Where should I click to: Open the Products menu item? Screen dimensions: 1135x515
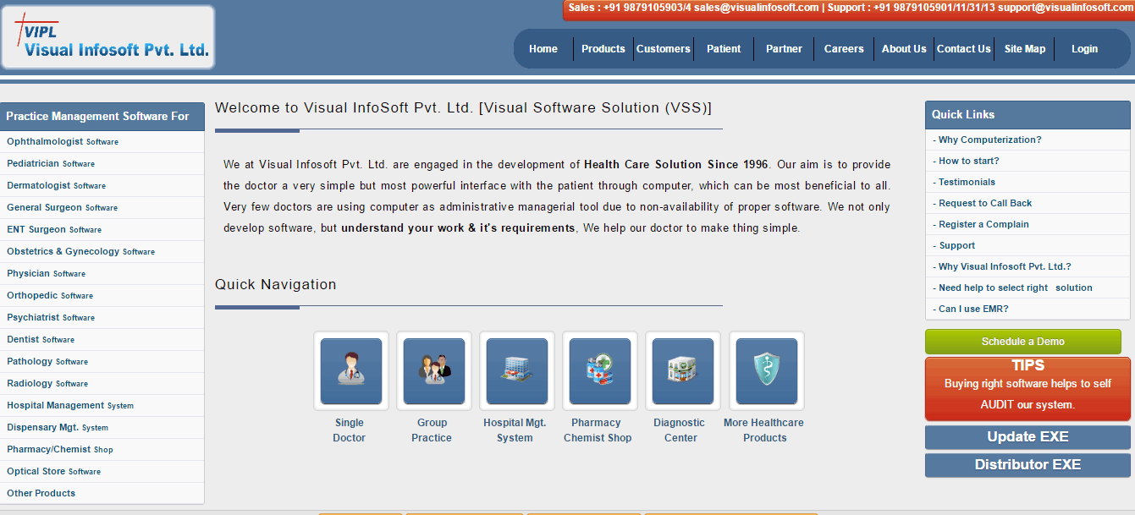(603, 49)
